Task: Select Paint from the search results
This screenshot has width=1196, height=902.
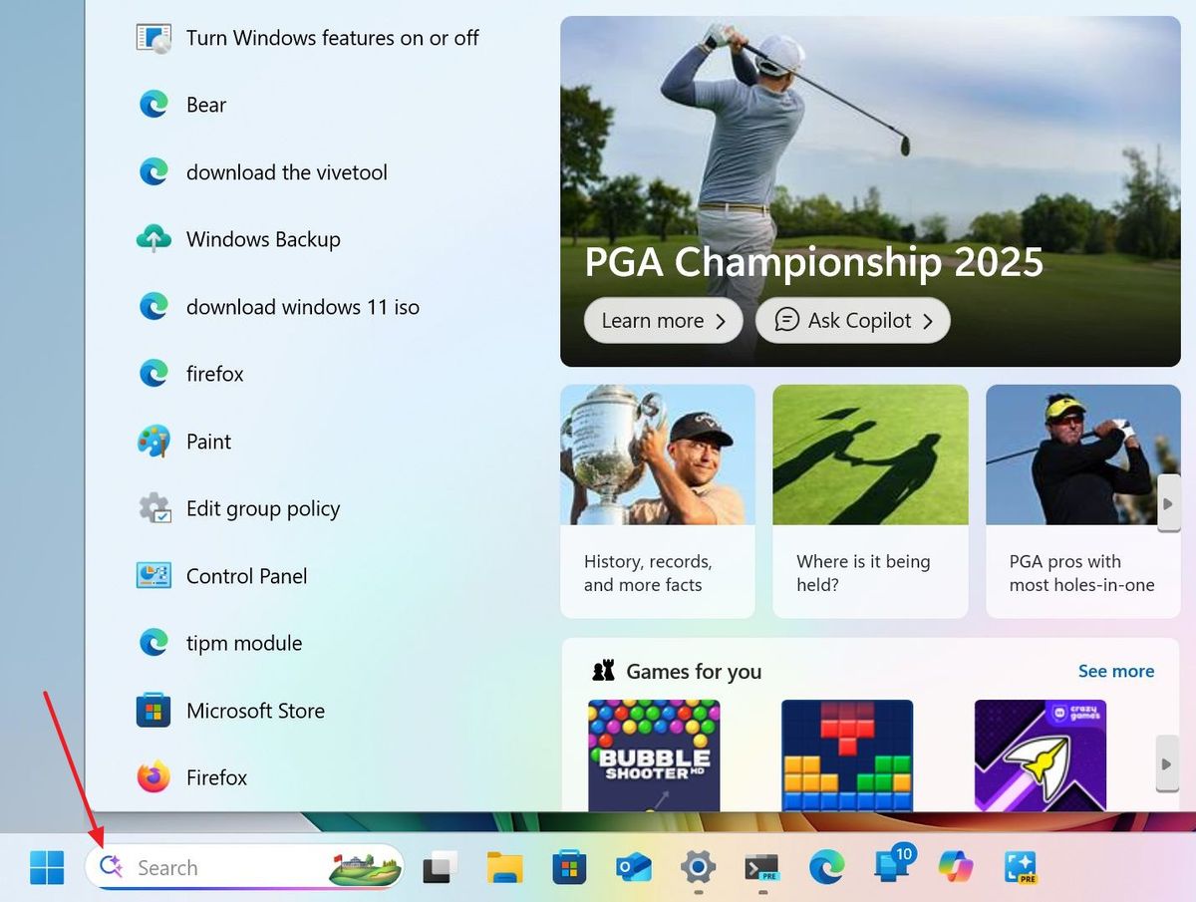Action: point(206,442)
